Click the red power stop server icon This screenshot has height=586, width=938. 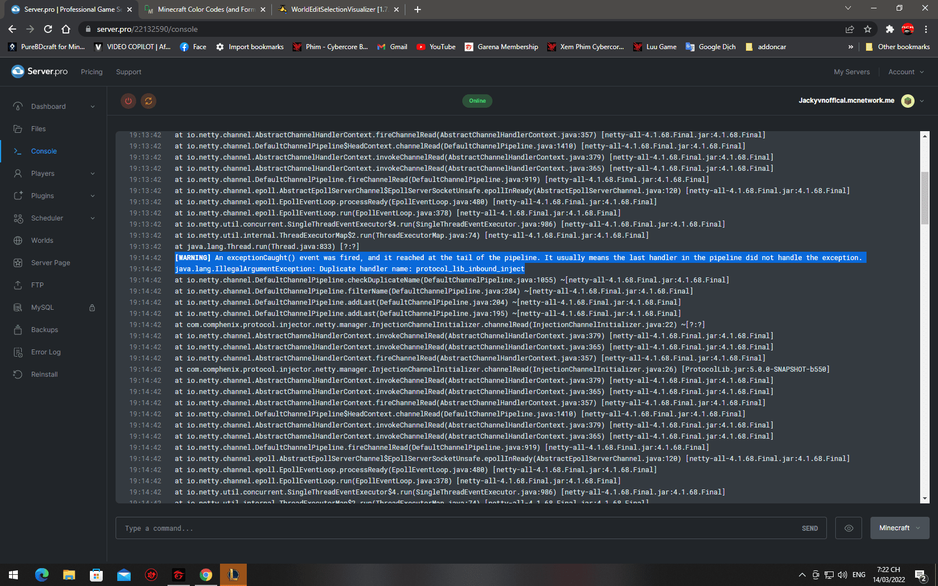coord(128,101)
